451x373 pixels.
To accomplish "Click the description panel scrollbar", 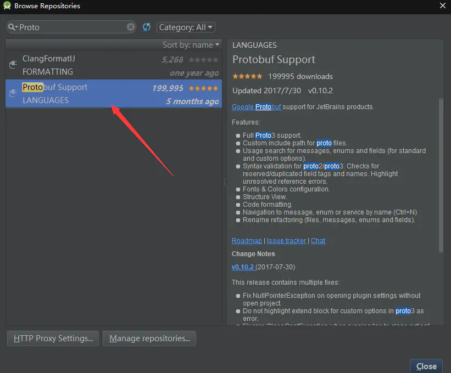I will point(441,175).
